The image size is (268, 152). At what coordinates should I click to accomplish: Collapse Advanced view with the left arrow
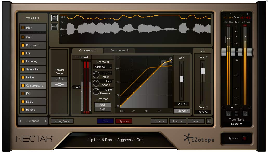(x=20, y=121)
